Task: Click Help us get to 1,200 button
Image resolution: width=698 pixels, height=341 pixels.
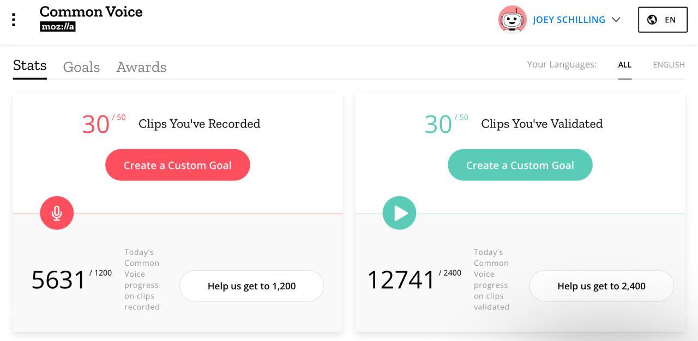Action: 251,286
